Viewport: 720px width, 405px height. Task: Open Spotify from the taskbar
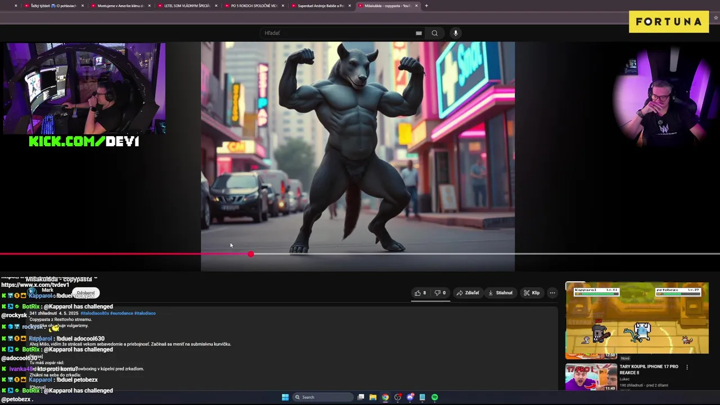(x=435, y=397)
